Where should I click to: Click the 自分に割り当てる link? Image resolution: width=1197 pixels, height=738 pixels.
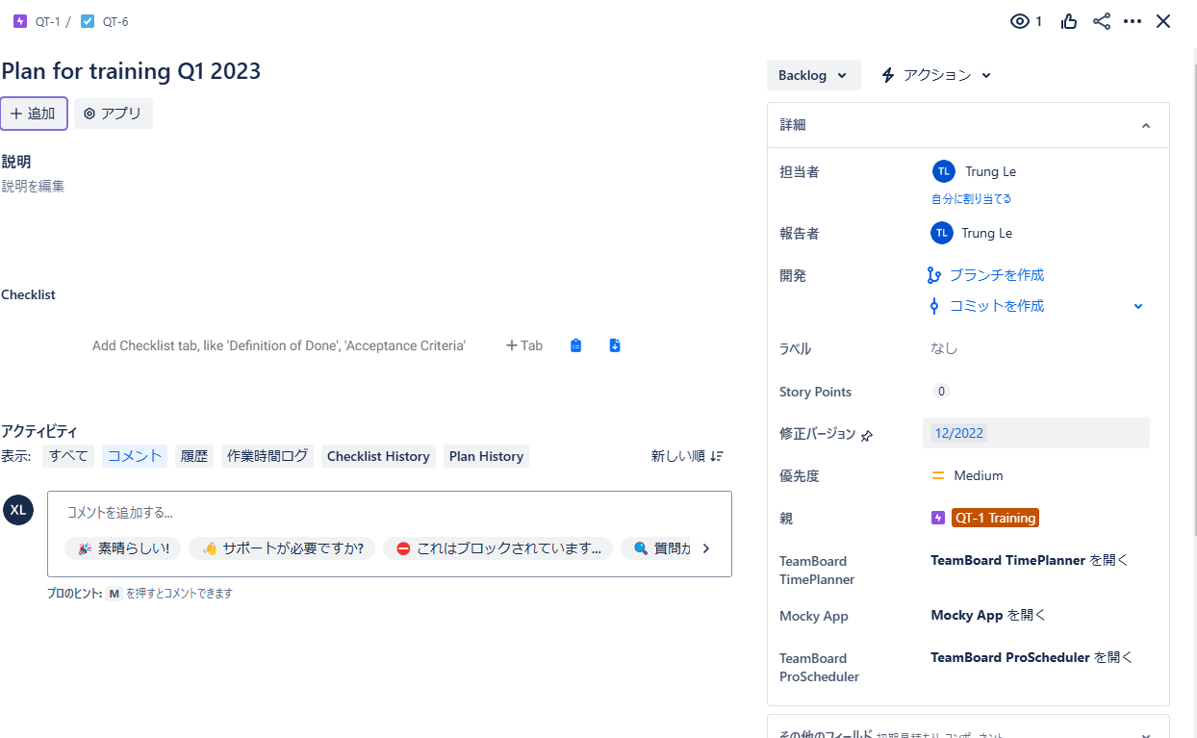coord(971,199)
